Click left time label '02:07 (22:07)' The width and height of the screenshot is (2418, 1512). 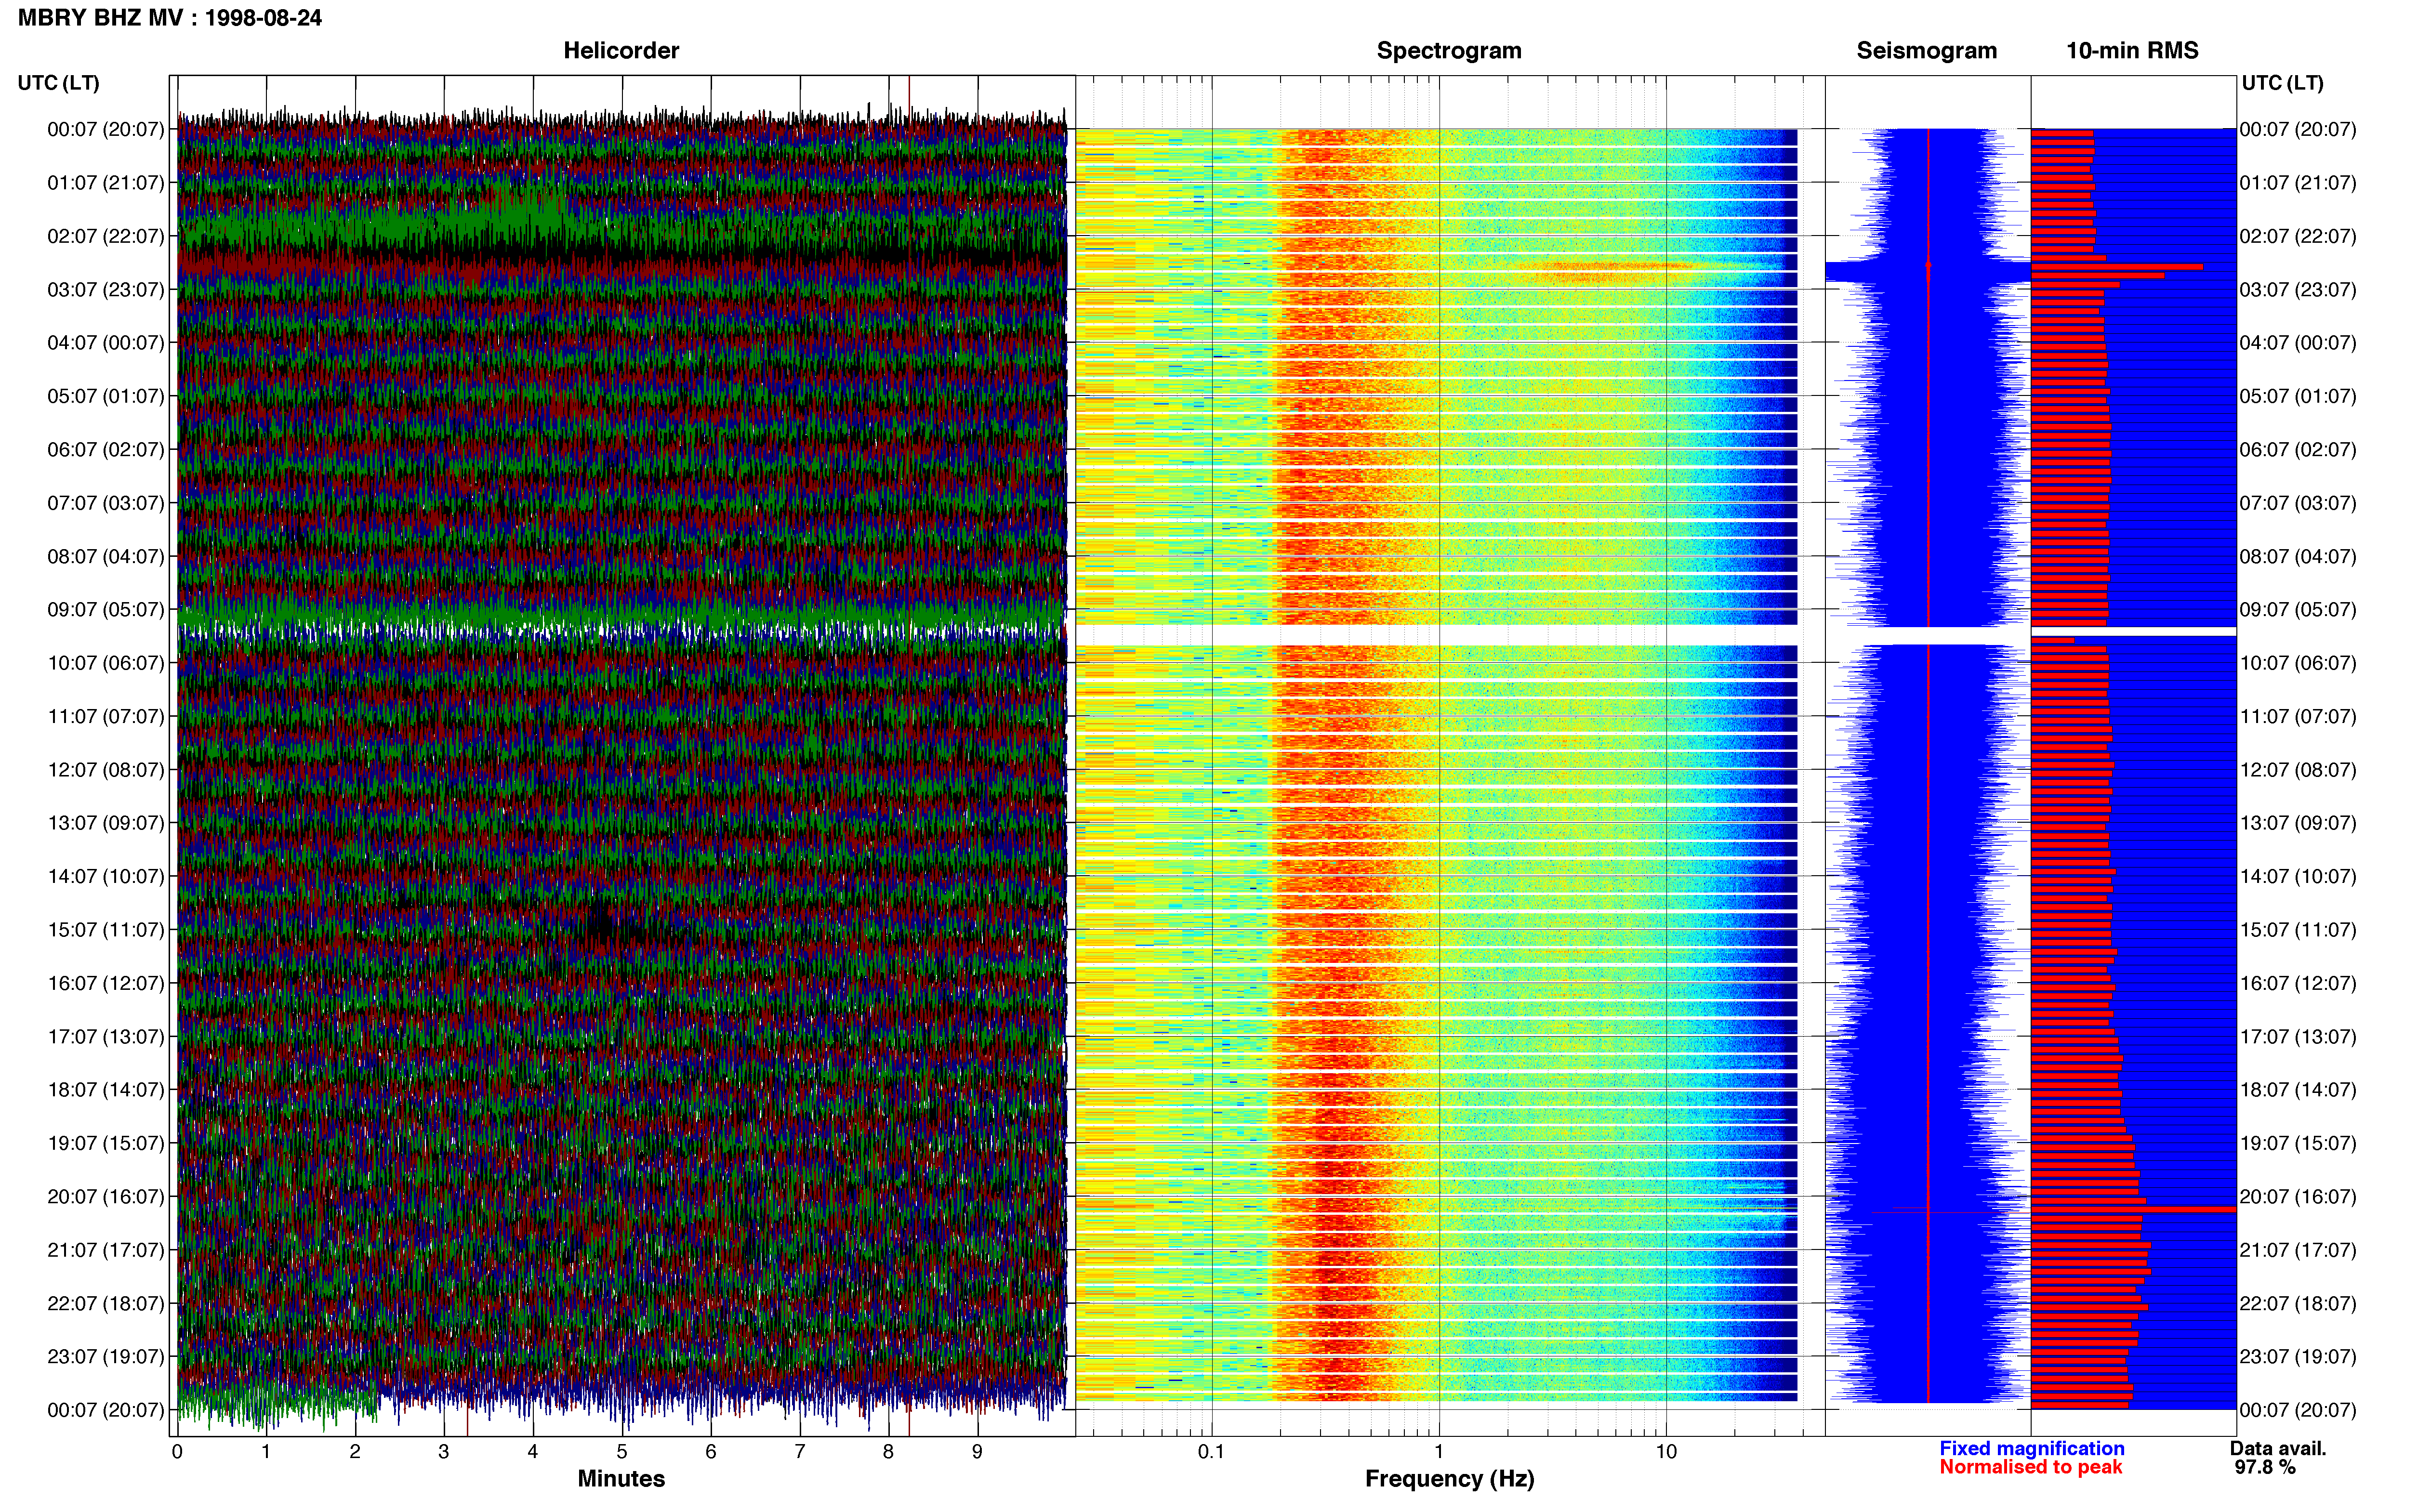[106, 236]
